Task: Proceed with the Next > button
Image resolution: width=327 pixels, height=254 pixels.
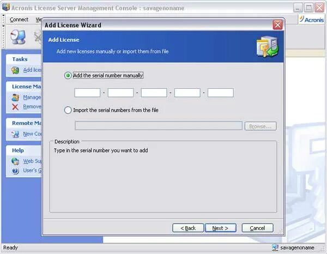Action: 220,228
